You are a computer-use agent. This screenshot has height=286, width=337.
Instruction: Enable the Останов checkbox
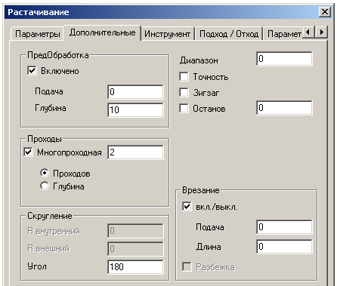coord(184,109)
